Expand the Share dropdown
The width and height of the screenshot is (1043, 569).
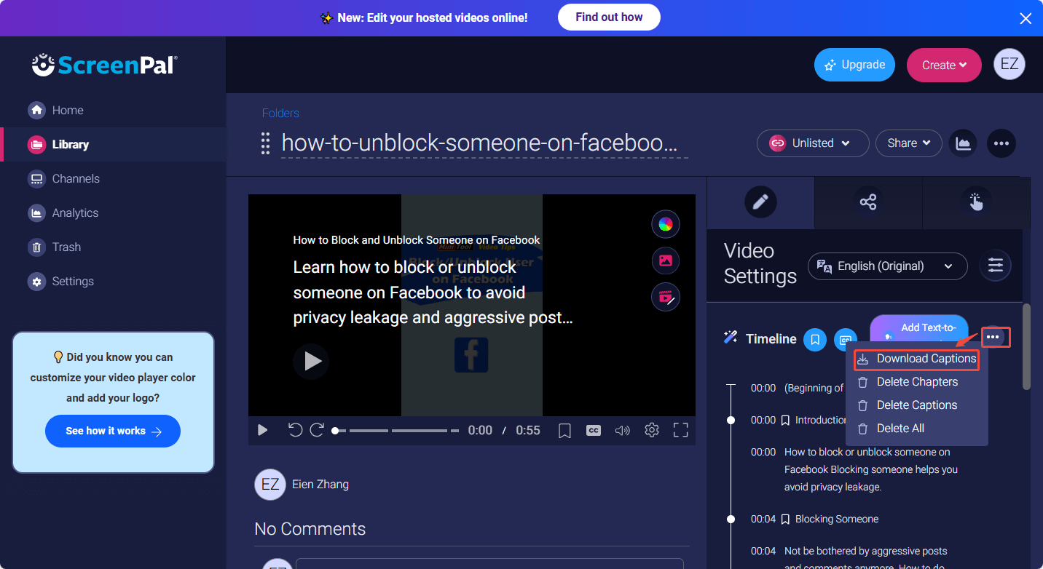tap(908, 143)
